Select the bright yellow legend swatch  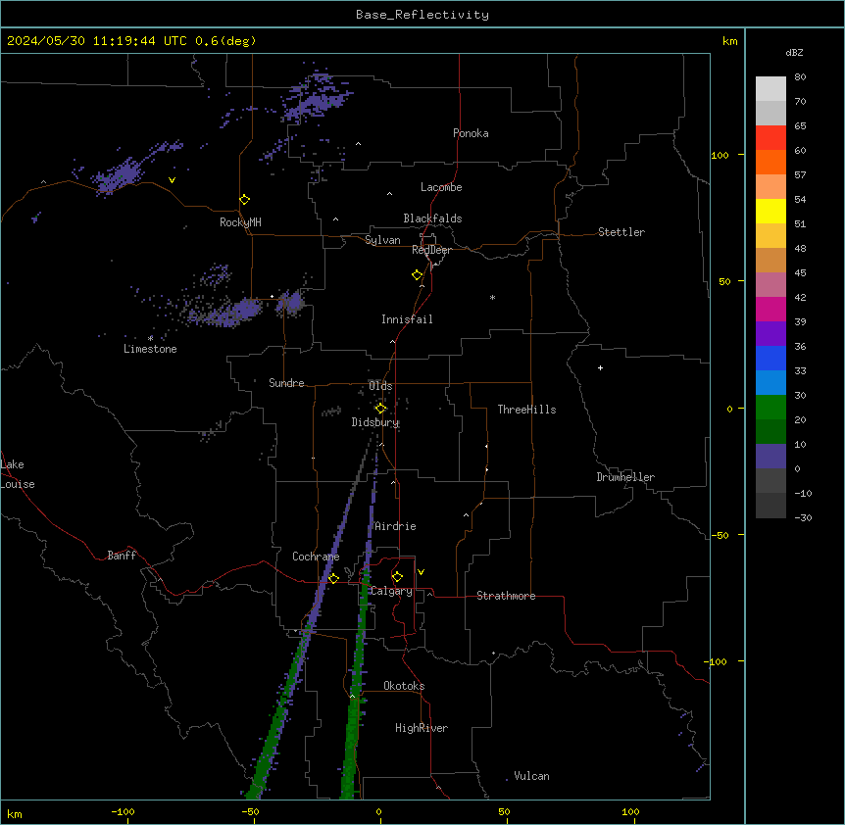point(770,211)
